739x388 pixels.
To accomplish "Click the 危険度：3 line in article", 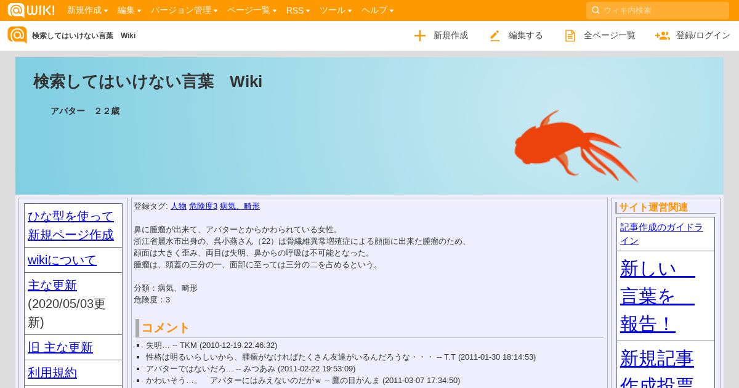I will [x=152, y=300].
